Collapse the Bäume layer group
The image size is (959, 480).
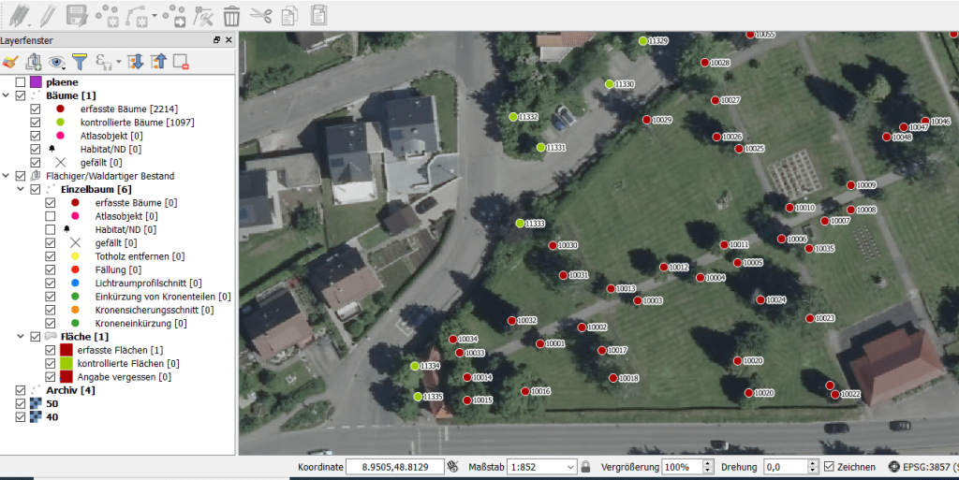coord(7,95)
